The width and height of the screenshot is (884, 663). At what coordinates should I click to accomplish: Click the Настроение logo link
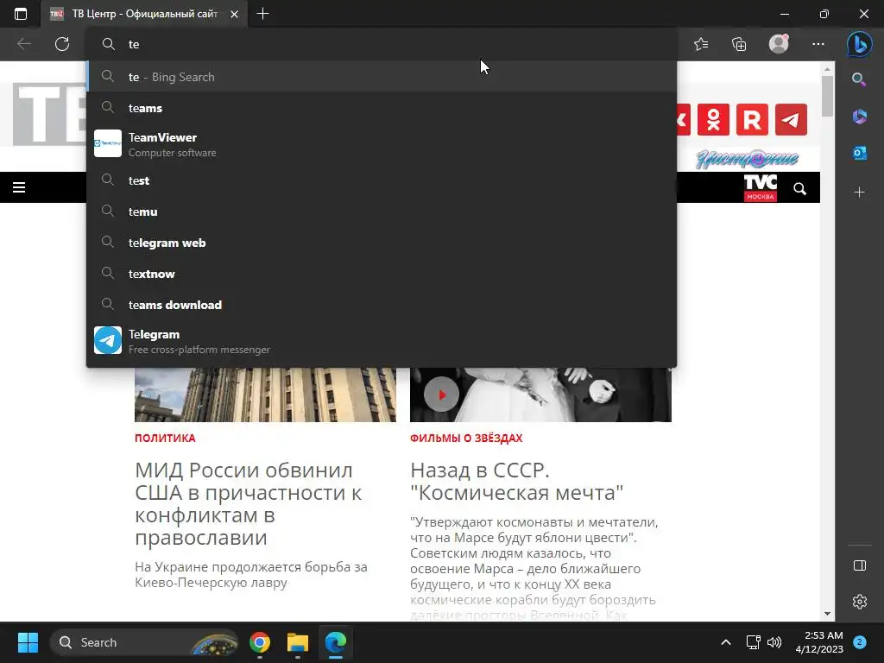pos(747,159)
